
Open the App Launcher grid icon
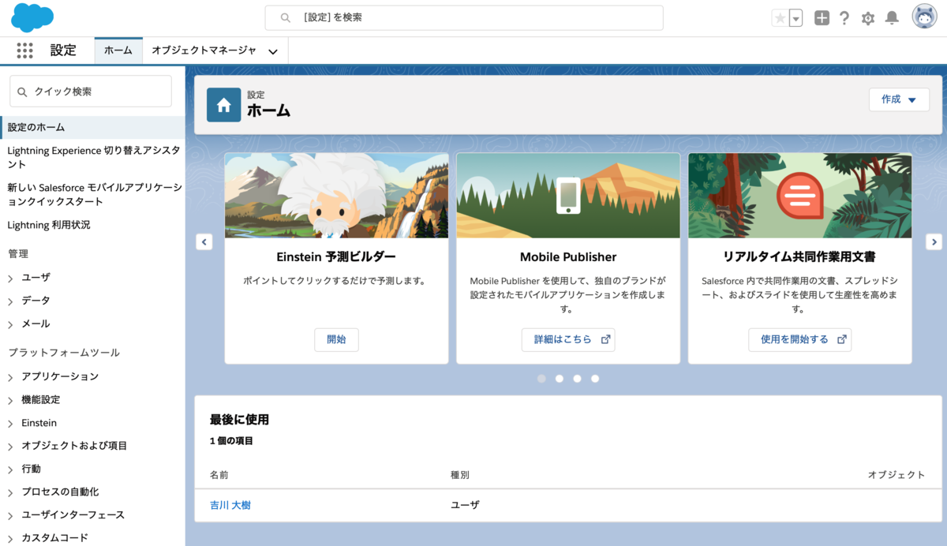click(25, 50)
